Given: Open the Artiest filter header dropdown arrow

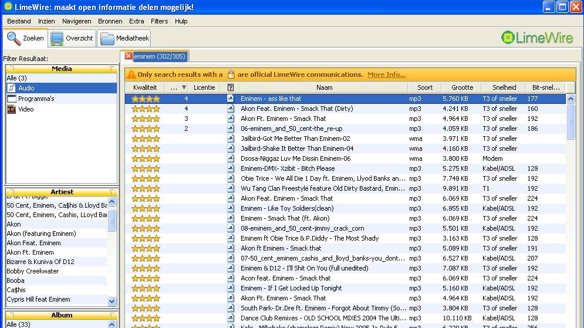Looking at the screenshot, I should [112, 192].
